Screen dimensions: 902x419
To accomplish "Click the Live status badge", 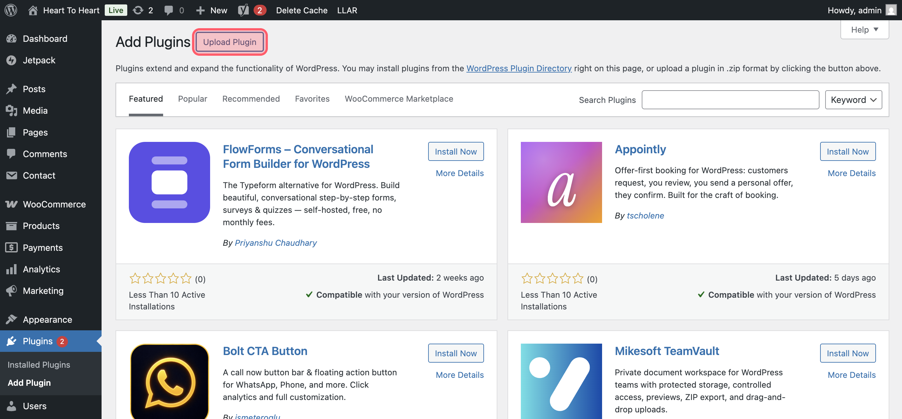I will 116,10.
